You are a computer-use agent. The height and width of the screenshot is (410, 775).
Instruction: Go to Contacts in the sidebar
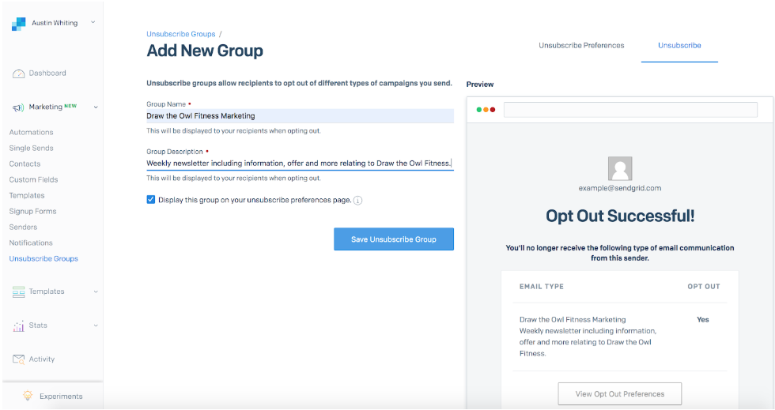25,164
